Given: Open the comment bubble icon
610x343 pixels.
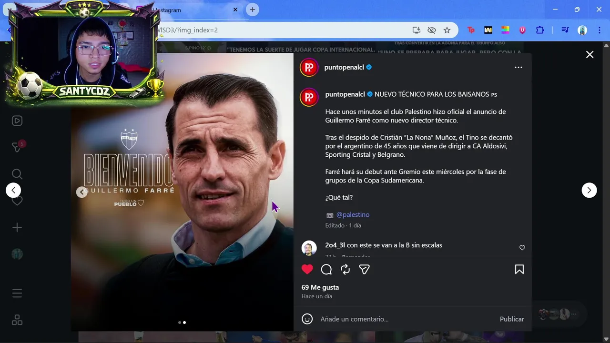Looking at the screenshot, I should point(326,270).
